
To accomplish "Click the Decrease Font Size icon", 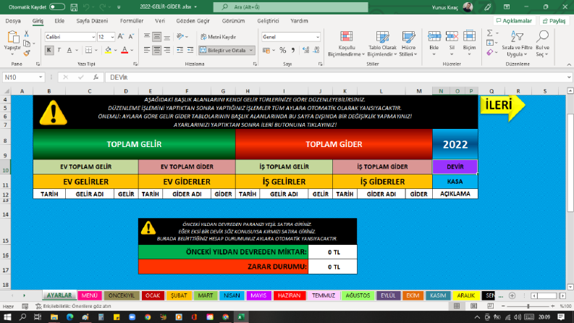I will pos(131,37).
